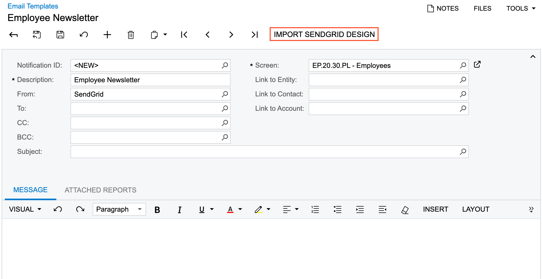Toggle italic formatting in the editor
The image size is (542, 279).
coord(179,210)
